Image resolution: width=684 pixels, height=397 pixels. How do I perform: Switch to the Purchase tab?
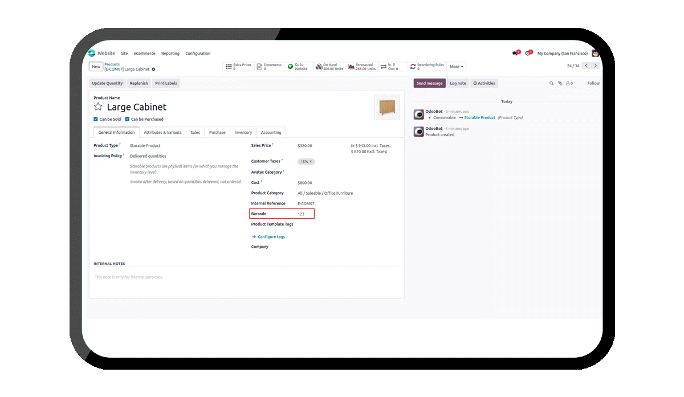[217, 132]
